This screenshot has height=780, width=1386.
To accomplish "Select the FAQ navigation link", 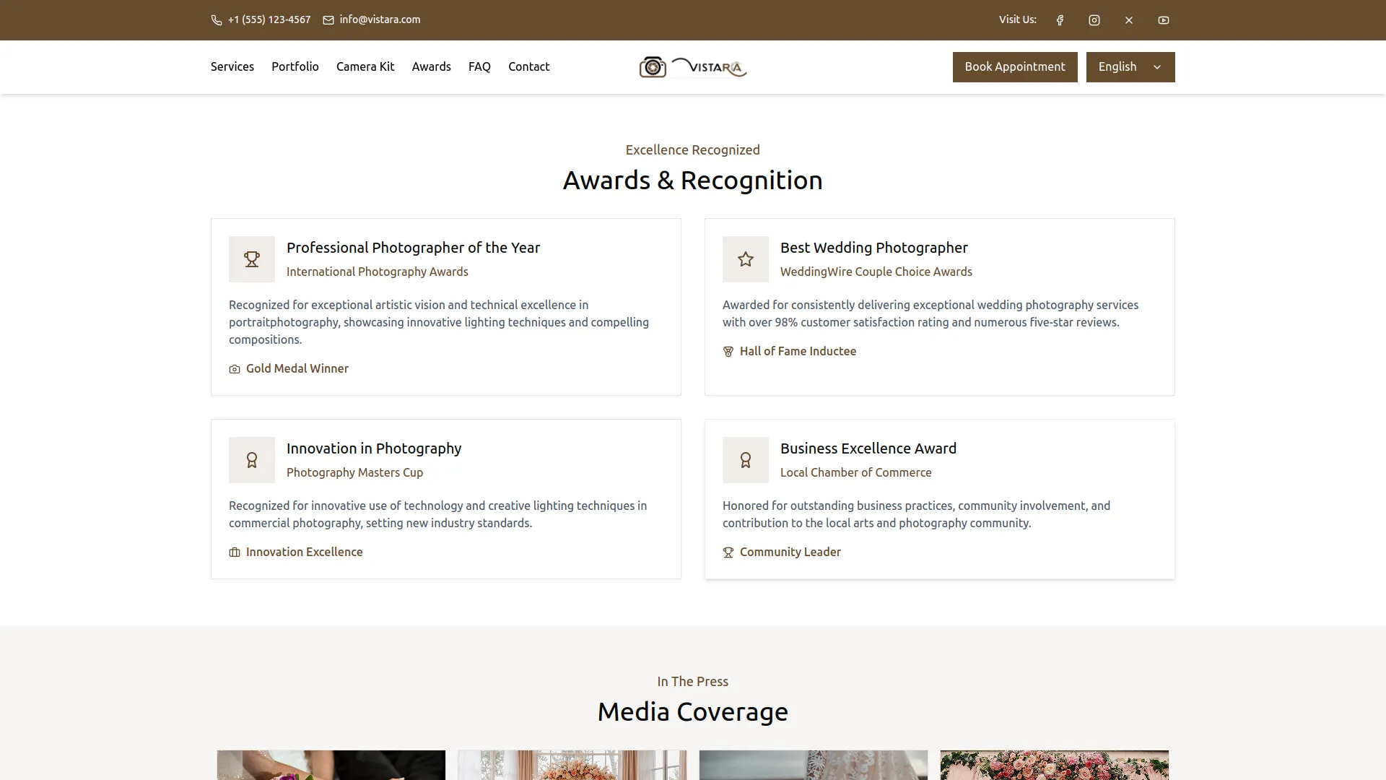I will click(479, 66).
